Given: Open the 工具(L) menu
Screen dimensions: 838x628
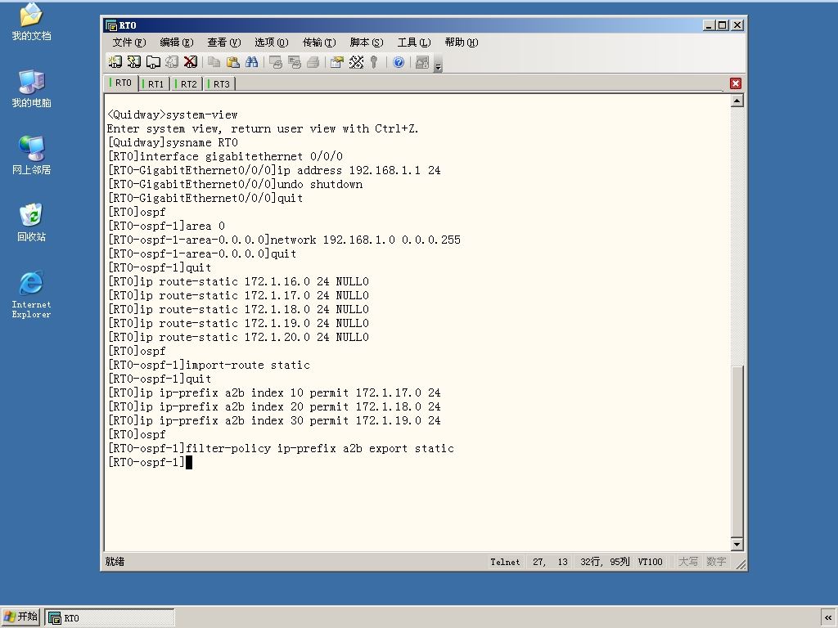Looking at the screenshot, I should (x=414, y=43).
